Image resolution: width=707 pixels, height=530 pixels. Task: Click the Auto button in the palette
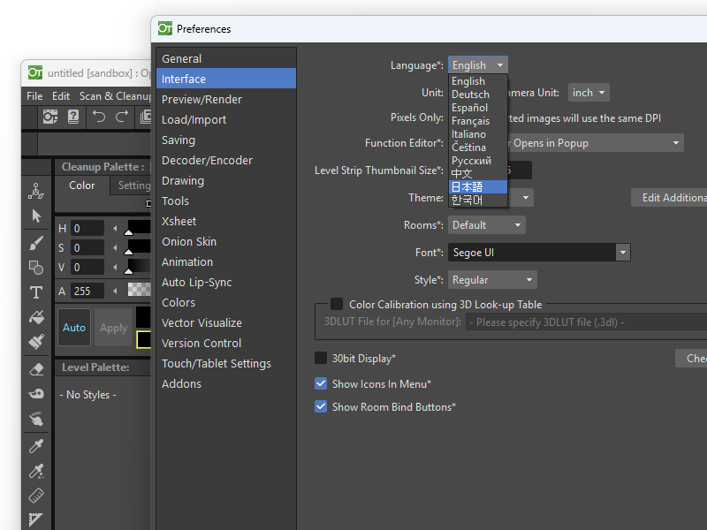click(74, 327)
